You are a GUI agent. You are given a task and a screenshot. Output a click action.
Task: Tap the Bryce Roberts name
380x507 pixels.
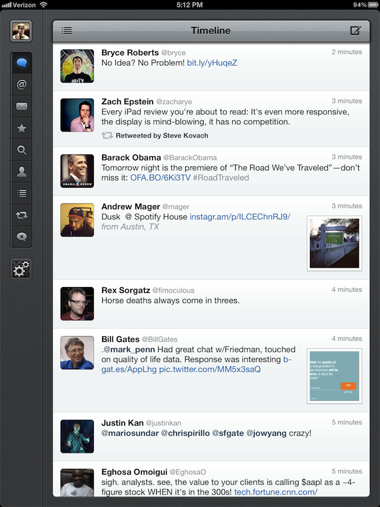pos(130,52)
